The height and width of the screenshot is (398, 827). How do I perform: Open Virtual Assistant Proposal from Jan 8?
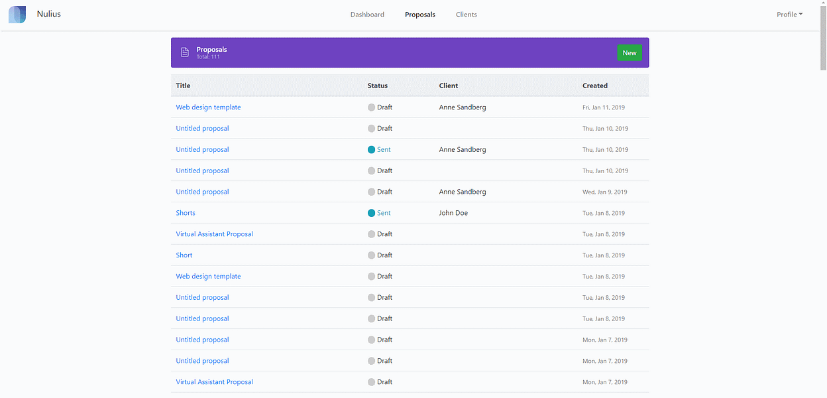(214, 234)
